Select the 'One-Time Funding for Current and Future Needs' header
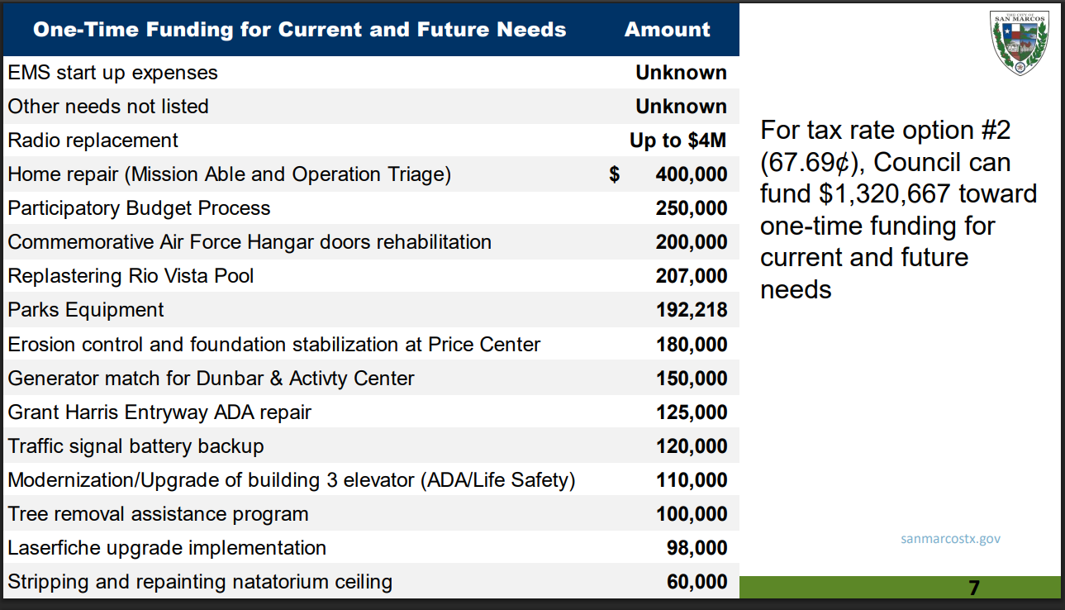The height and width of the screenshot is (610, 1065). pos(299,30)
